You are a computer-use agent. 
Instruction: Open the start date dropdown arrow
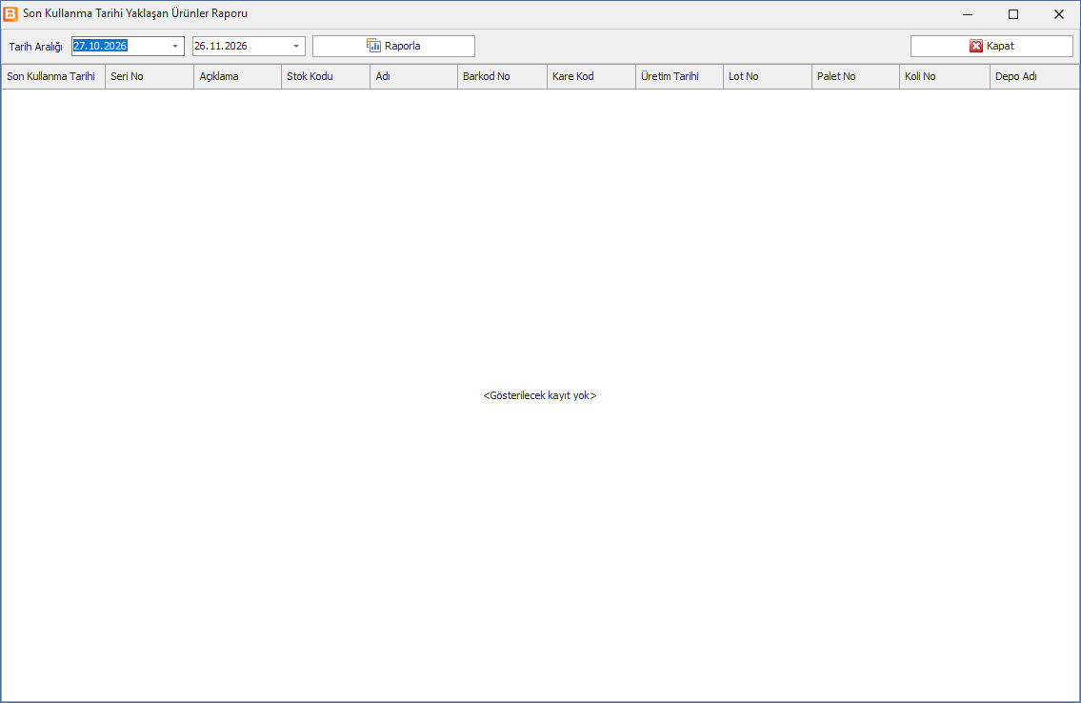[x=175, y=46]
